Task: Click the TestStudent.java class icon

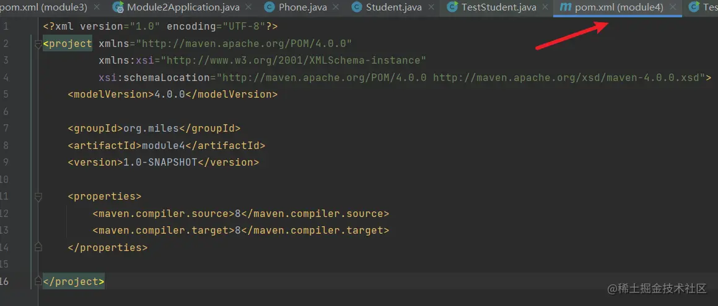Action: click(x=452, y=7)
